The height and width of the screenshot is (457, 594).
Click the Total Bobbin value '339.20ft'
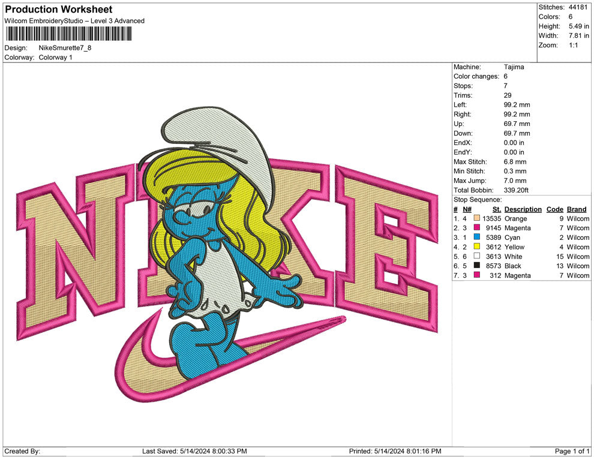click(517, 190)
